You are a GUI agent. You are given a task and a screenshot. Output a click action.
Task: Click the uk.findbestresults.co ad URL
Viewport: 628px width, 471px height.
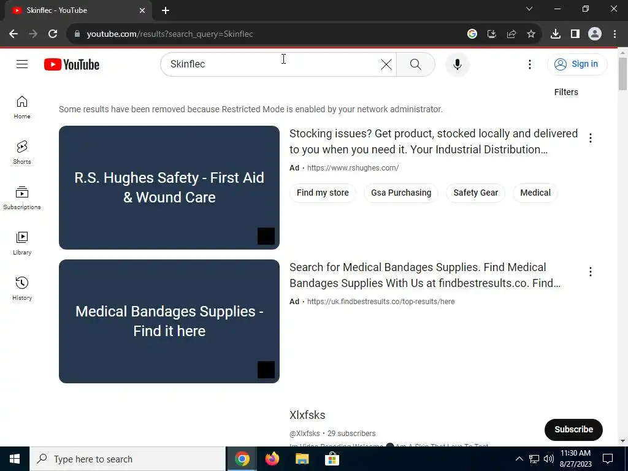[x=381, y=302]
